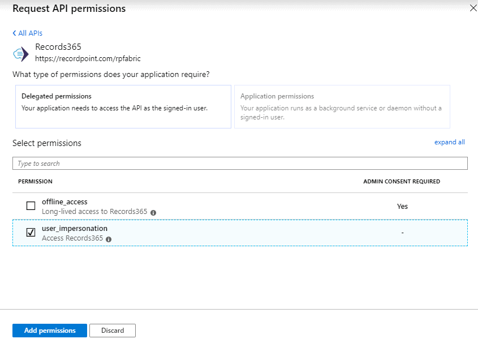Click the PERMISSION column header
This screenshot has width=478, height=343.
tap(35, 182)
